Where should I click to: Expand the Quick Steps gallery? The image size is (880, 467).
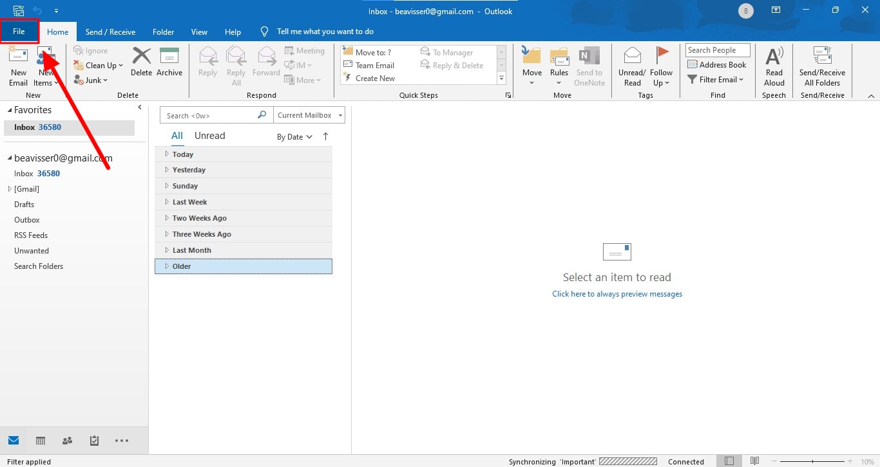[502, 78]
